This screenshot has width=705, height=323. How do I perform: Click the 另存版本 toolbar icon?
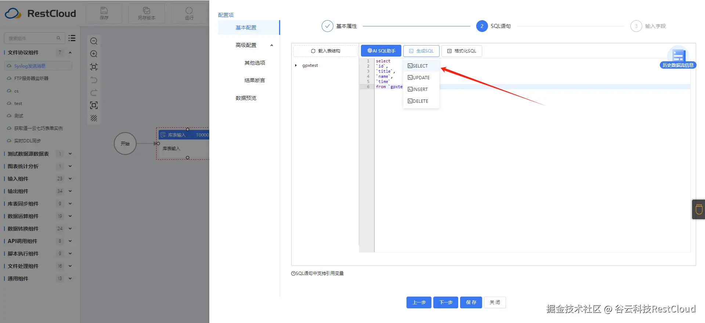(147, 11)
